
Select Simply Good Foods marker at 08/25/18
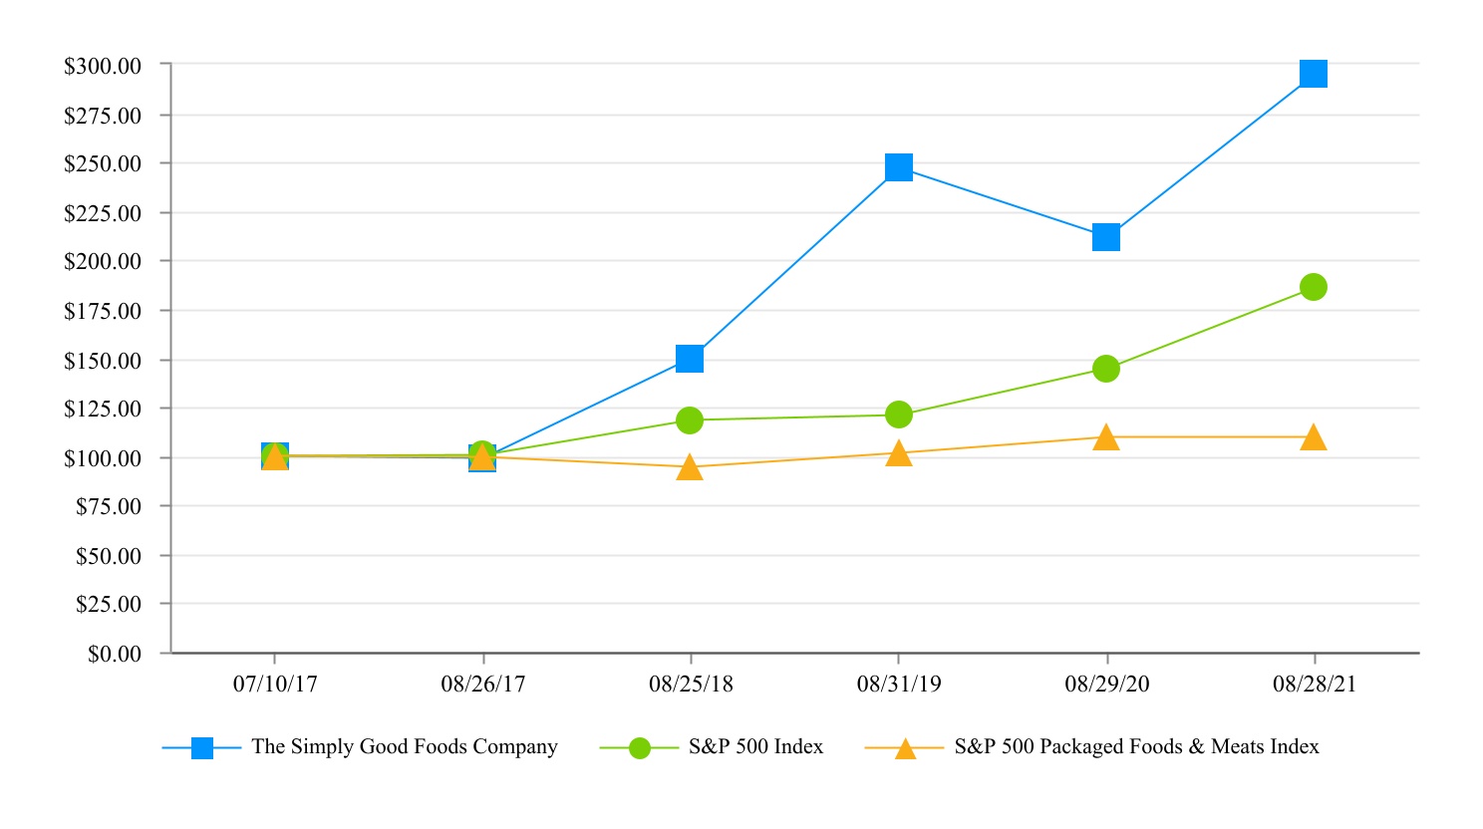coord(690,359)
